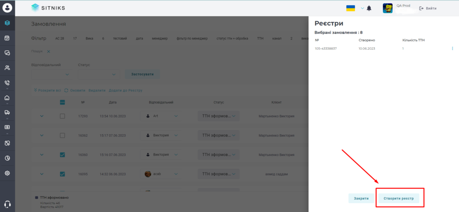Toggle the select-all header checkbox
Screen dimensions: 459x212
(x=62, y=102)
